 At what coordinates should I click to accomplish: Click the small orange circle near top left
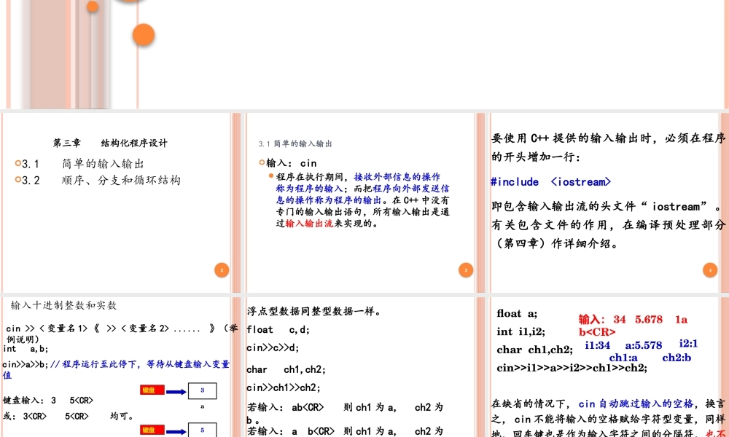(93, 6)
